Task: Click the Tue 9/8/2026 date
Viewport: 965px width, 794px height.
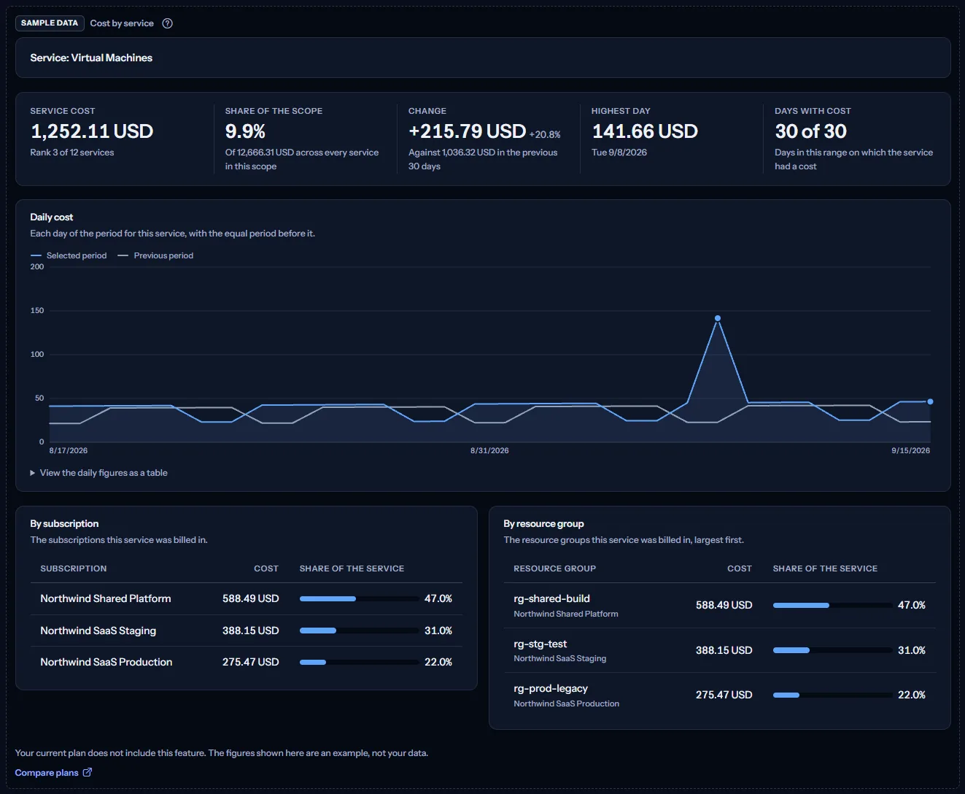Action: pyautogui.click(x=619, y=153)
